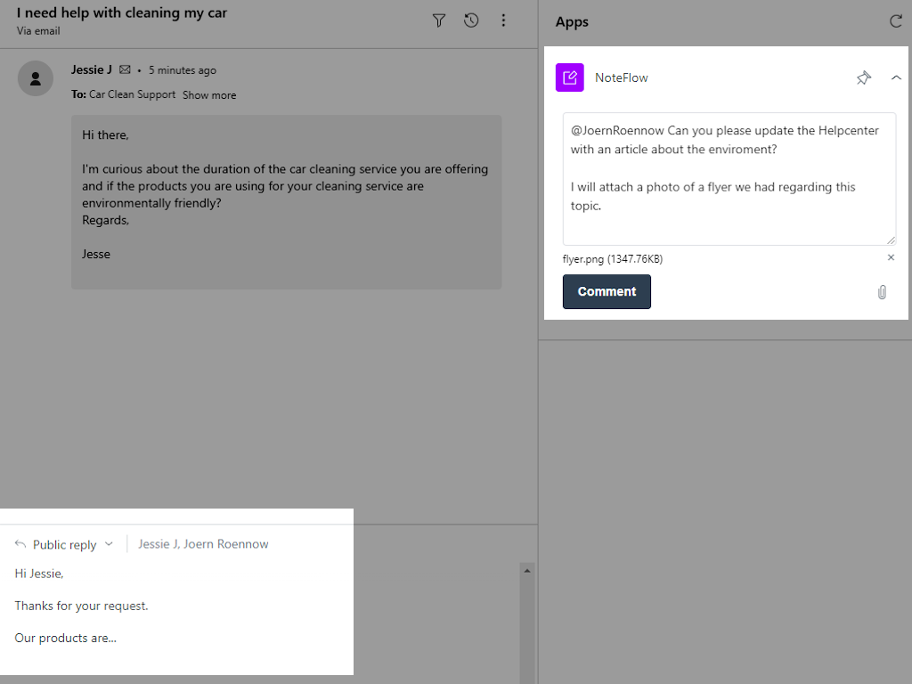Open the three-dot more options menu
912x684 pixels.
point(503,20)
